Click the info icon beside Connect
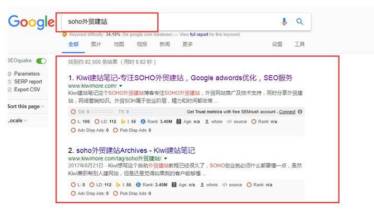 300,112
